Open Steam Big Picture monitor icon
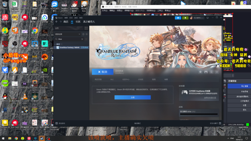The image size is (251, 141). (x=208, y=18)
